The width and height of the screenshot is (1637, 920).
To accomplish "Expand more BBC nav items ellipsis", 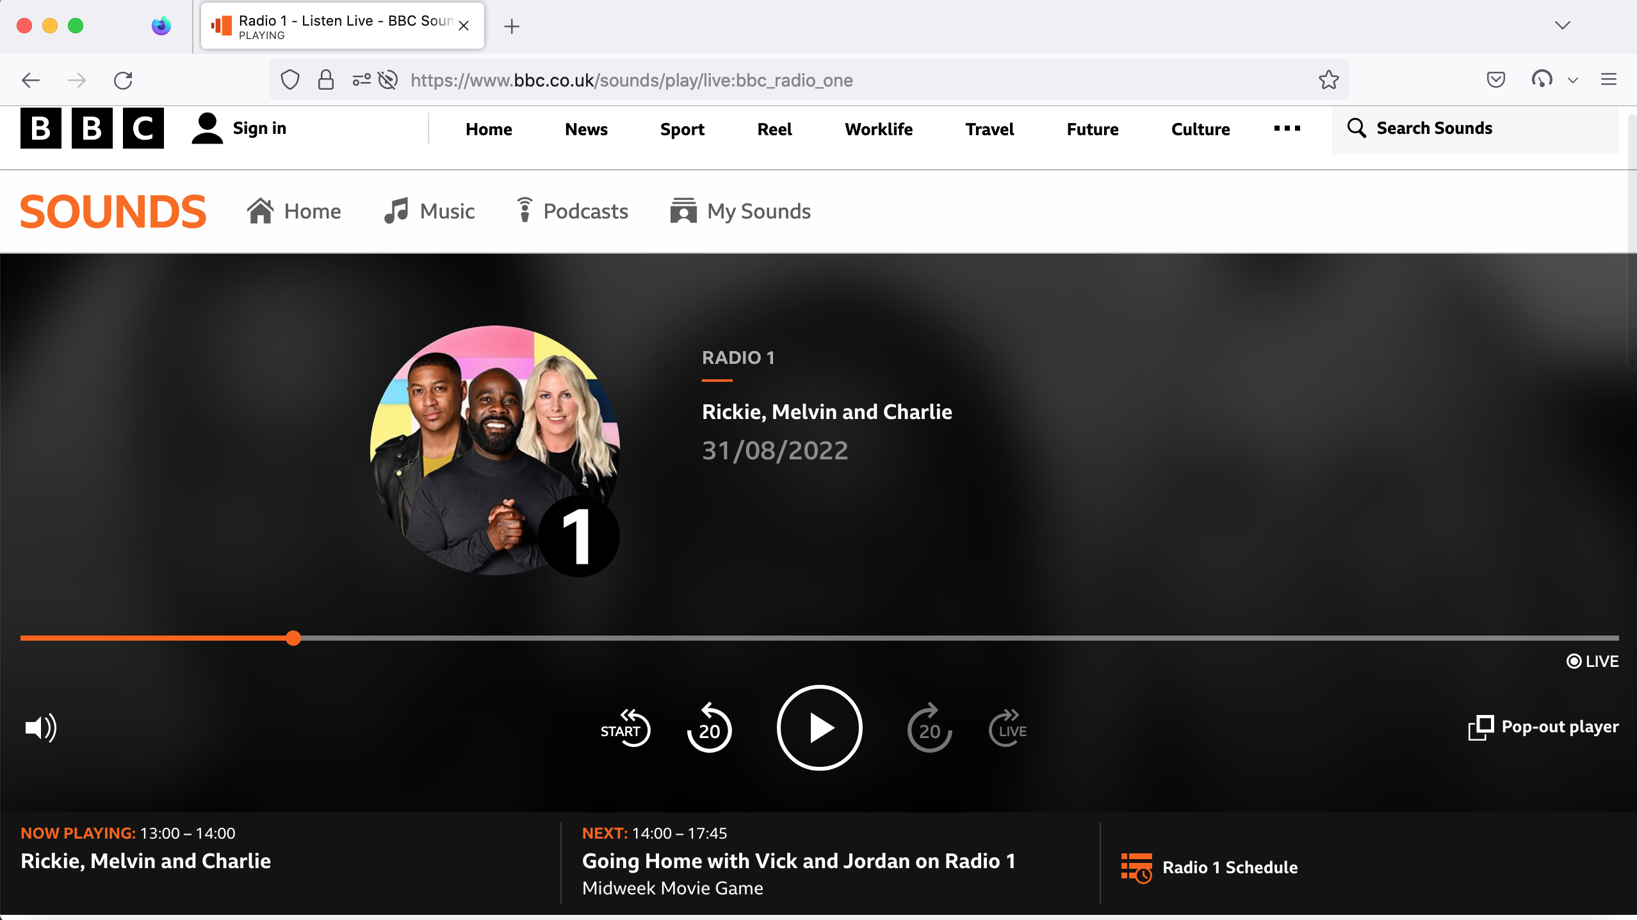I will (1287, 129).
